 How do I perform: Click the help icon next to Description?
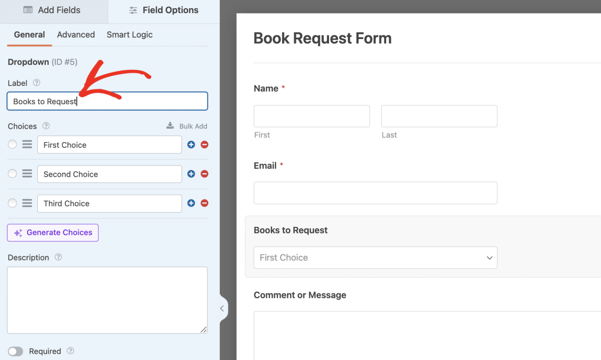coord(58,257)
